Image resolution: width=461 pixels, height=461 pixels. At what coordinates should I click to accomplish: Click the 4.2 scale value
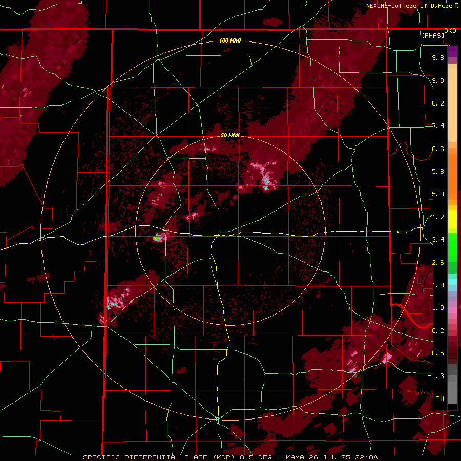(x=438, y=217)
